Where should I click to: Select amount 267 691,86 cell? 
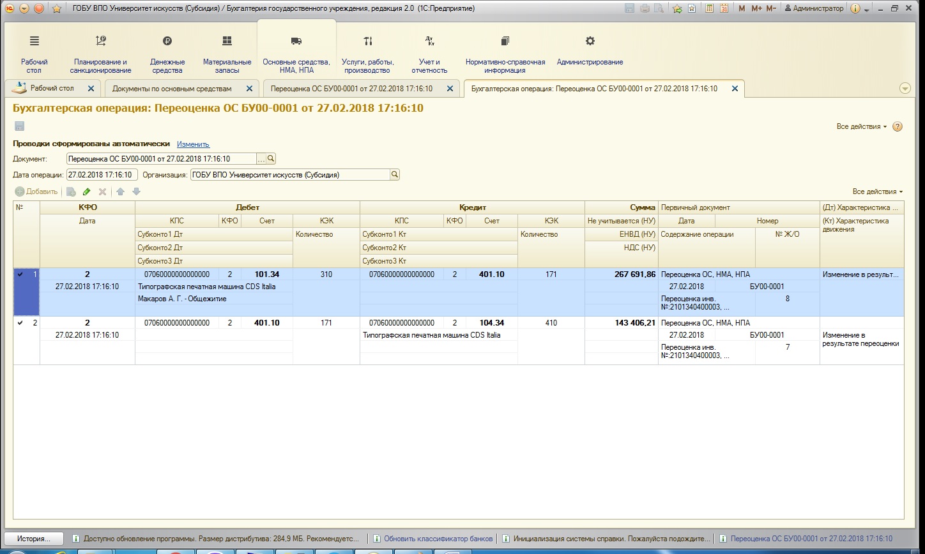click(x=622, y=274)
